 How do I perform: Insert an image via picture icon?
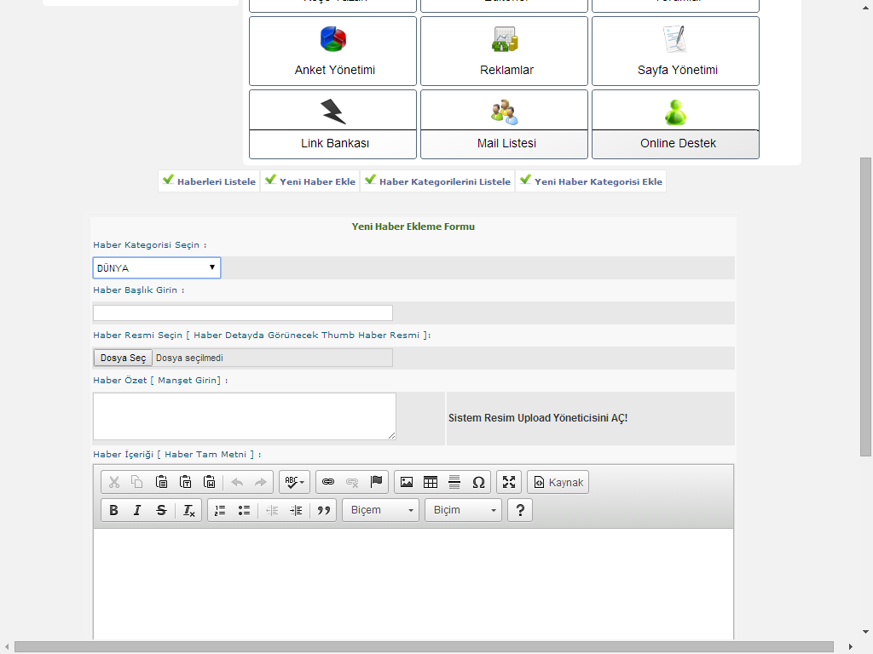pos(407,482)
